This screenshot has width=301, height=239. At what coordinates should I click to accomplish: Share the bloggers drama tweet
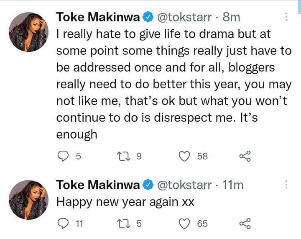pyautogui.click(x=245, y=156)
